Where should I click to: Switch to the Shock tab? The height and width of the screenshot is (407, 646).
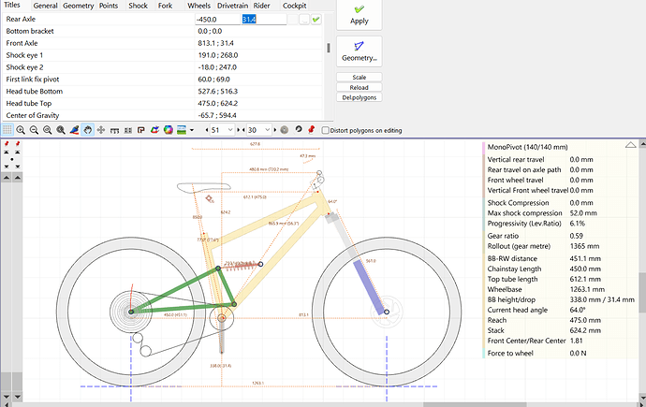point(138,6)
